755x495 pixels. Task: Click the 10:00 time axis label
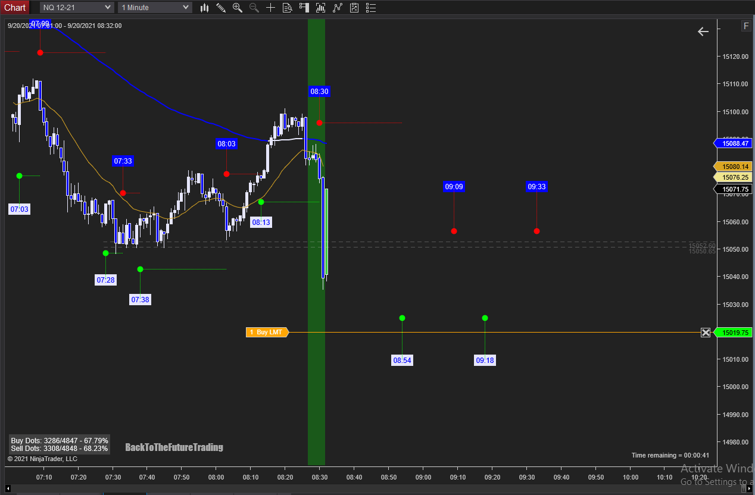coord(631,477)
